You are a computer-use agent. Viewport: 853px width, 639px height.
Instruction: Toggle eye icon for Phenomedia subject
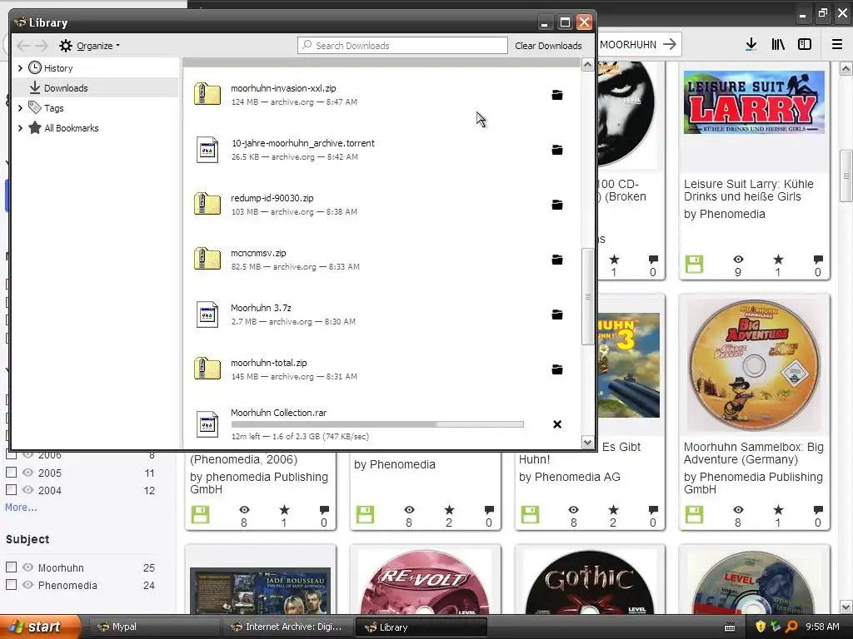(27, 585)
